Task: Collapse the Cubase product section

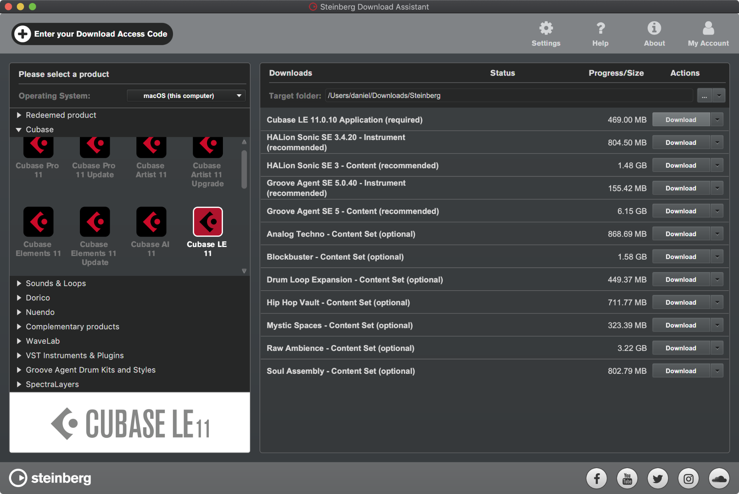Action: pyautogui.click(x=19, y=130)
